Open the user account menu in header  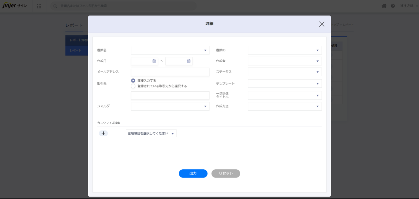click(409, 6)
